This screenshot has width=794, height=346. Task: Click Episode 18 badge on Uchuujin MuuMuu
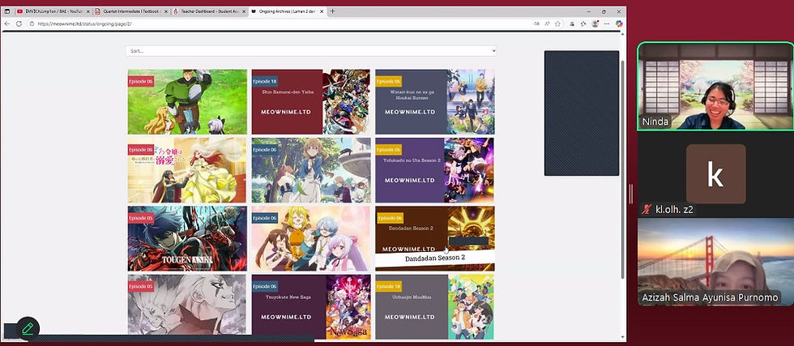388,286
